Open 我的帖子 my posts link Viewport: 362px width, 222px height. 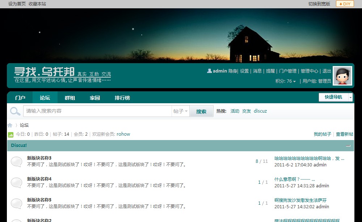[322, 134]
